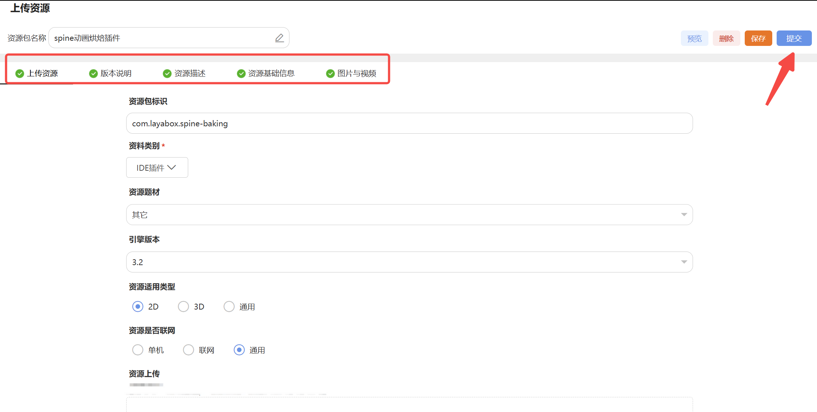817x412 pixels.
Task: Click the 资源包标识 input field
Action: coord(409,123)
